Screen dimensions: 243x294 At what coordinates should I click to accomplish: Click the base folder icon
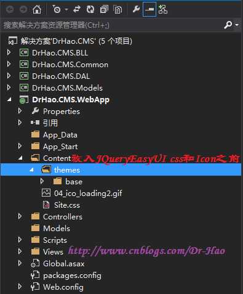click(57, 181)
